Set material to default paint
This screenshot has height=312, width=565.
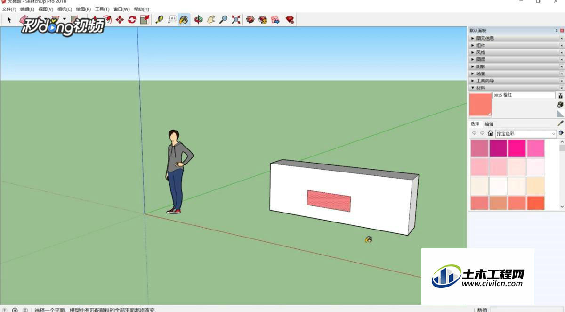click(x=560, y=114)
